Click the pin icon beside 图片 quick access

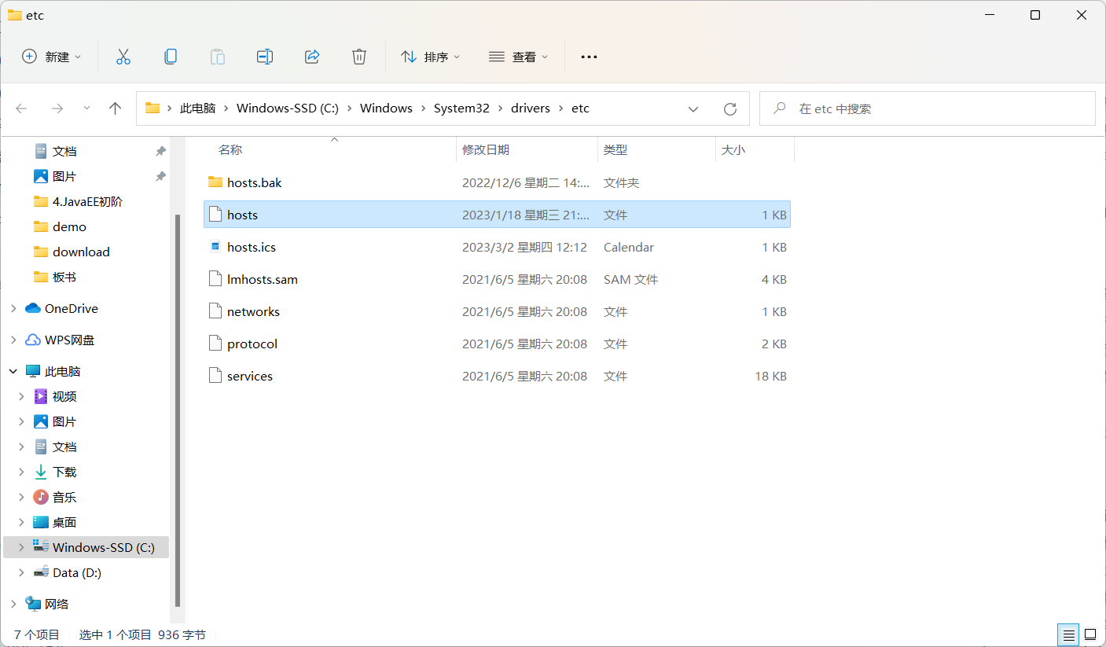[161, 176]
